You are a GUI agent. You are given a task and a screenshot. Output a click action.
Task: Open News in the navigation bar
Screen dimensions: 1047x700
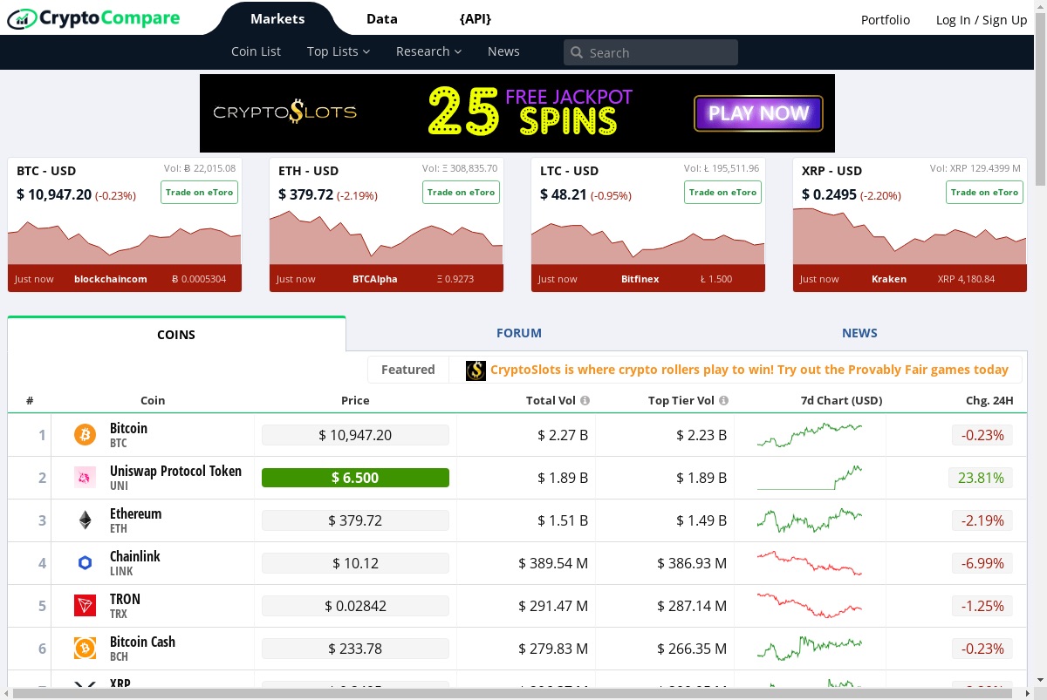pos(503,51)
